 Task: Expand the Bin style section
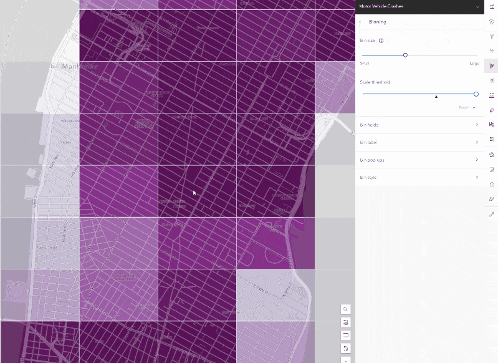(419, 177)
